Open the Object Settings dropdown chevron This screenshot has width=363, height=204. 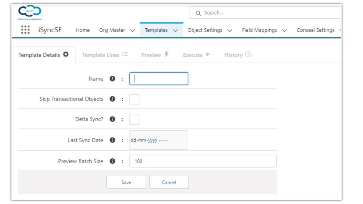pos(230,30)
